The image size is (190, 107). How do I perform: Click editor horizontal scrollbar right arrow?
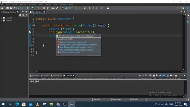(x=181, y=72)
